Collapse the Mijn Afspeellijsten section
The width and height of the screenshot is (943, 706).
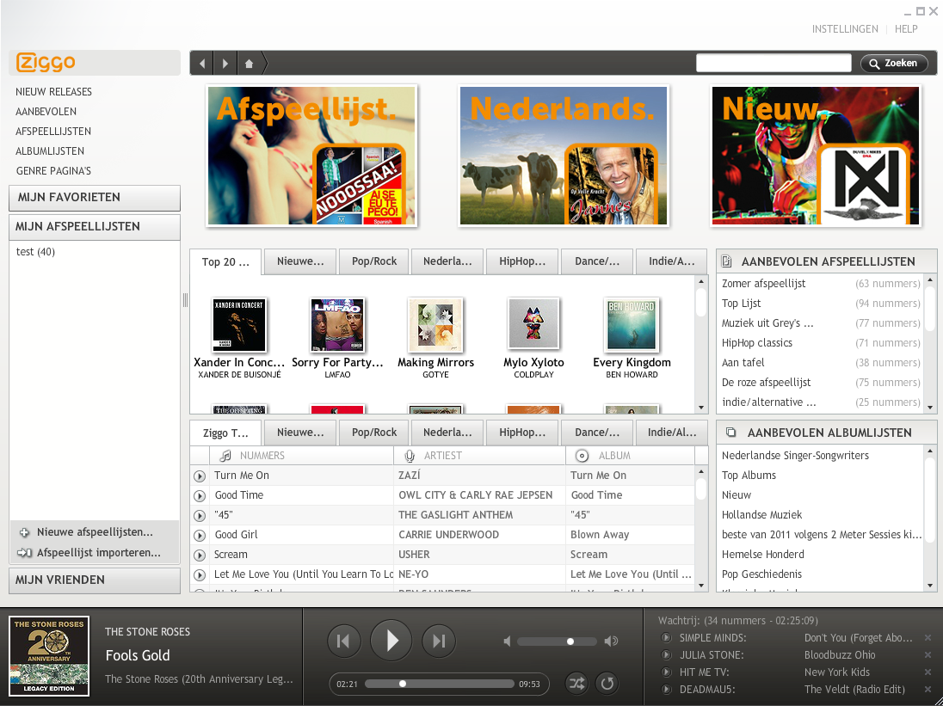pyautogui.click(x=95, y=227)
